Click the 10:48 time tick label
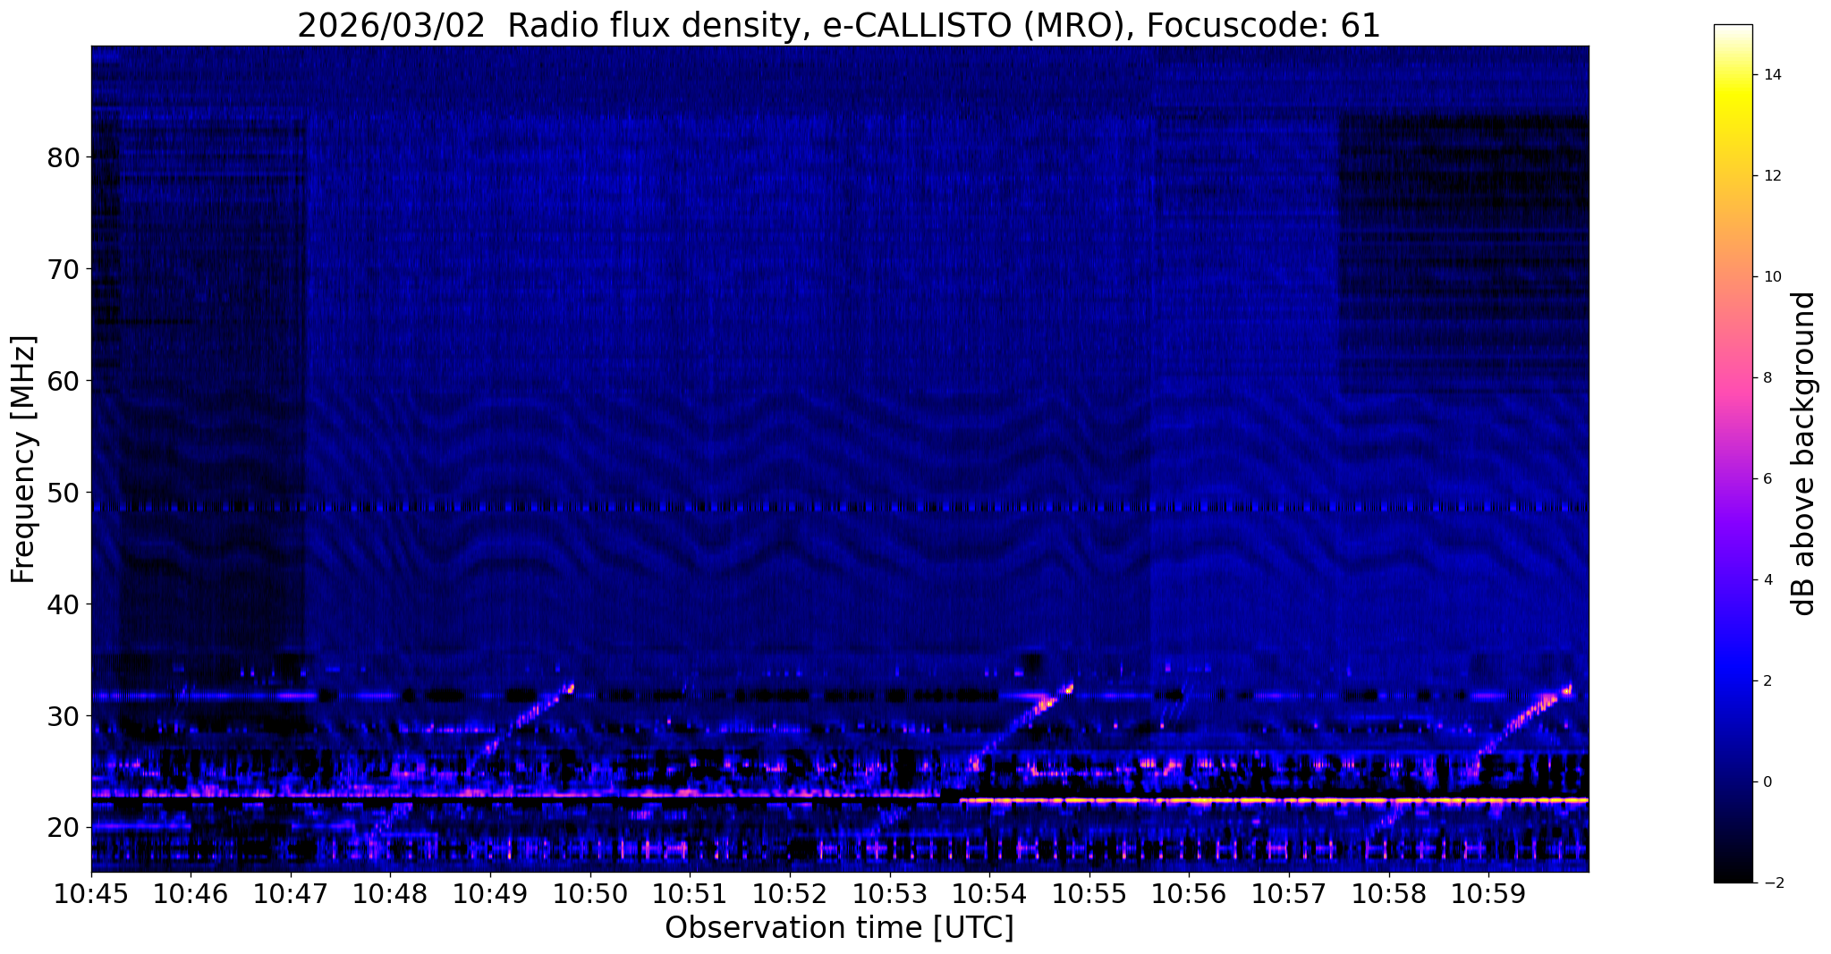The width and height of the screenshot is (1831, 954). [390, 892]
